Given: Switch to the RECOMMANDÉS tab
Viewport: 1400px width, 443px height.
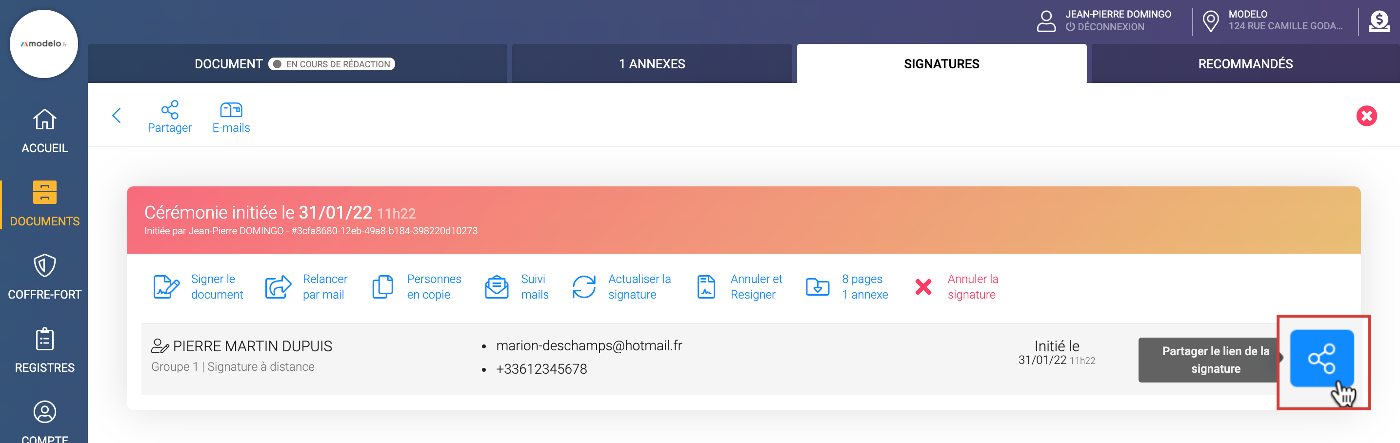Looking at the screenshot, I should coord(1244,64).
